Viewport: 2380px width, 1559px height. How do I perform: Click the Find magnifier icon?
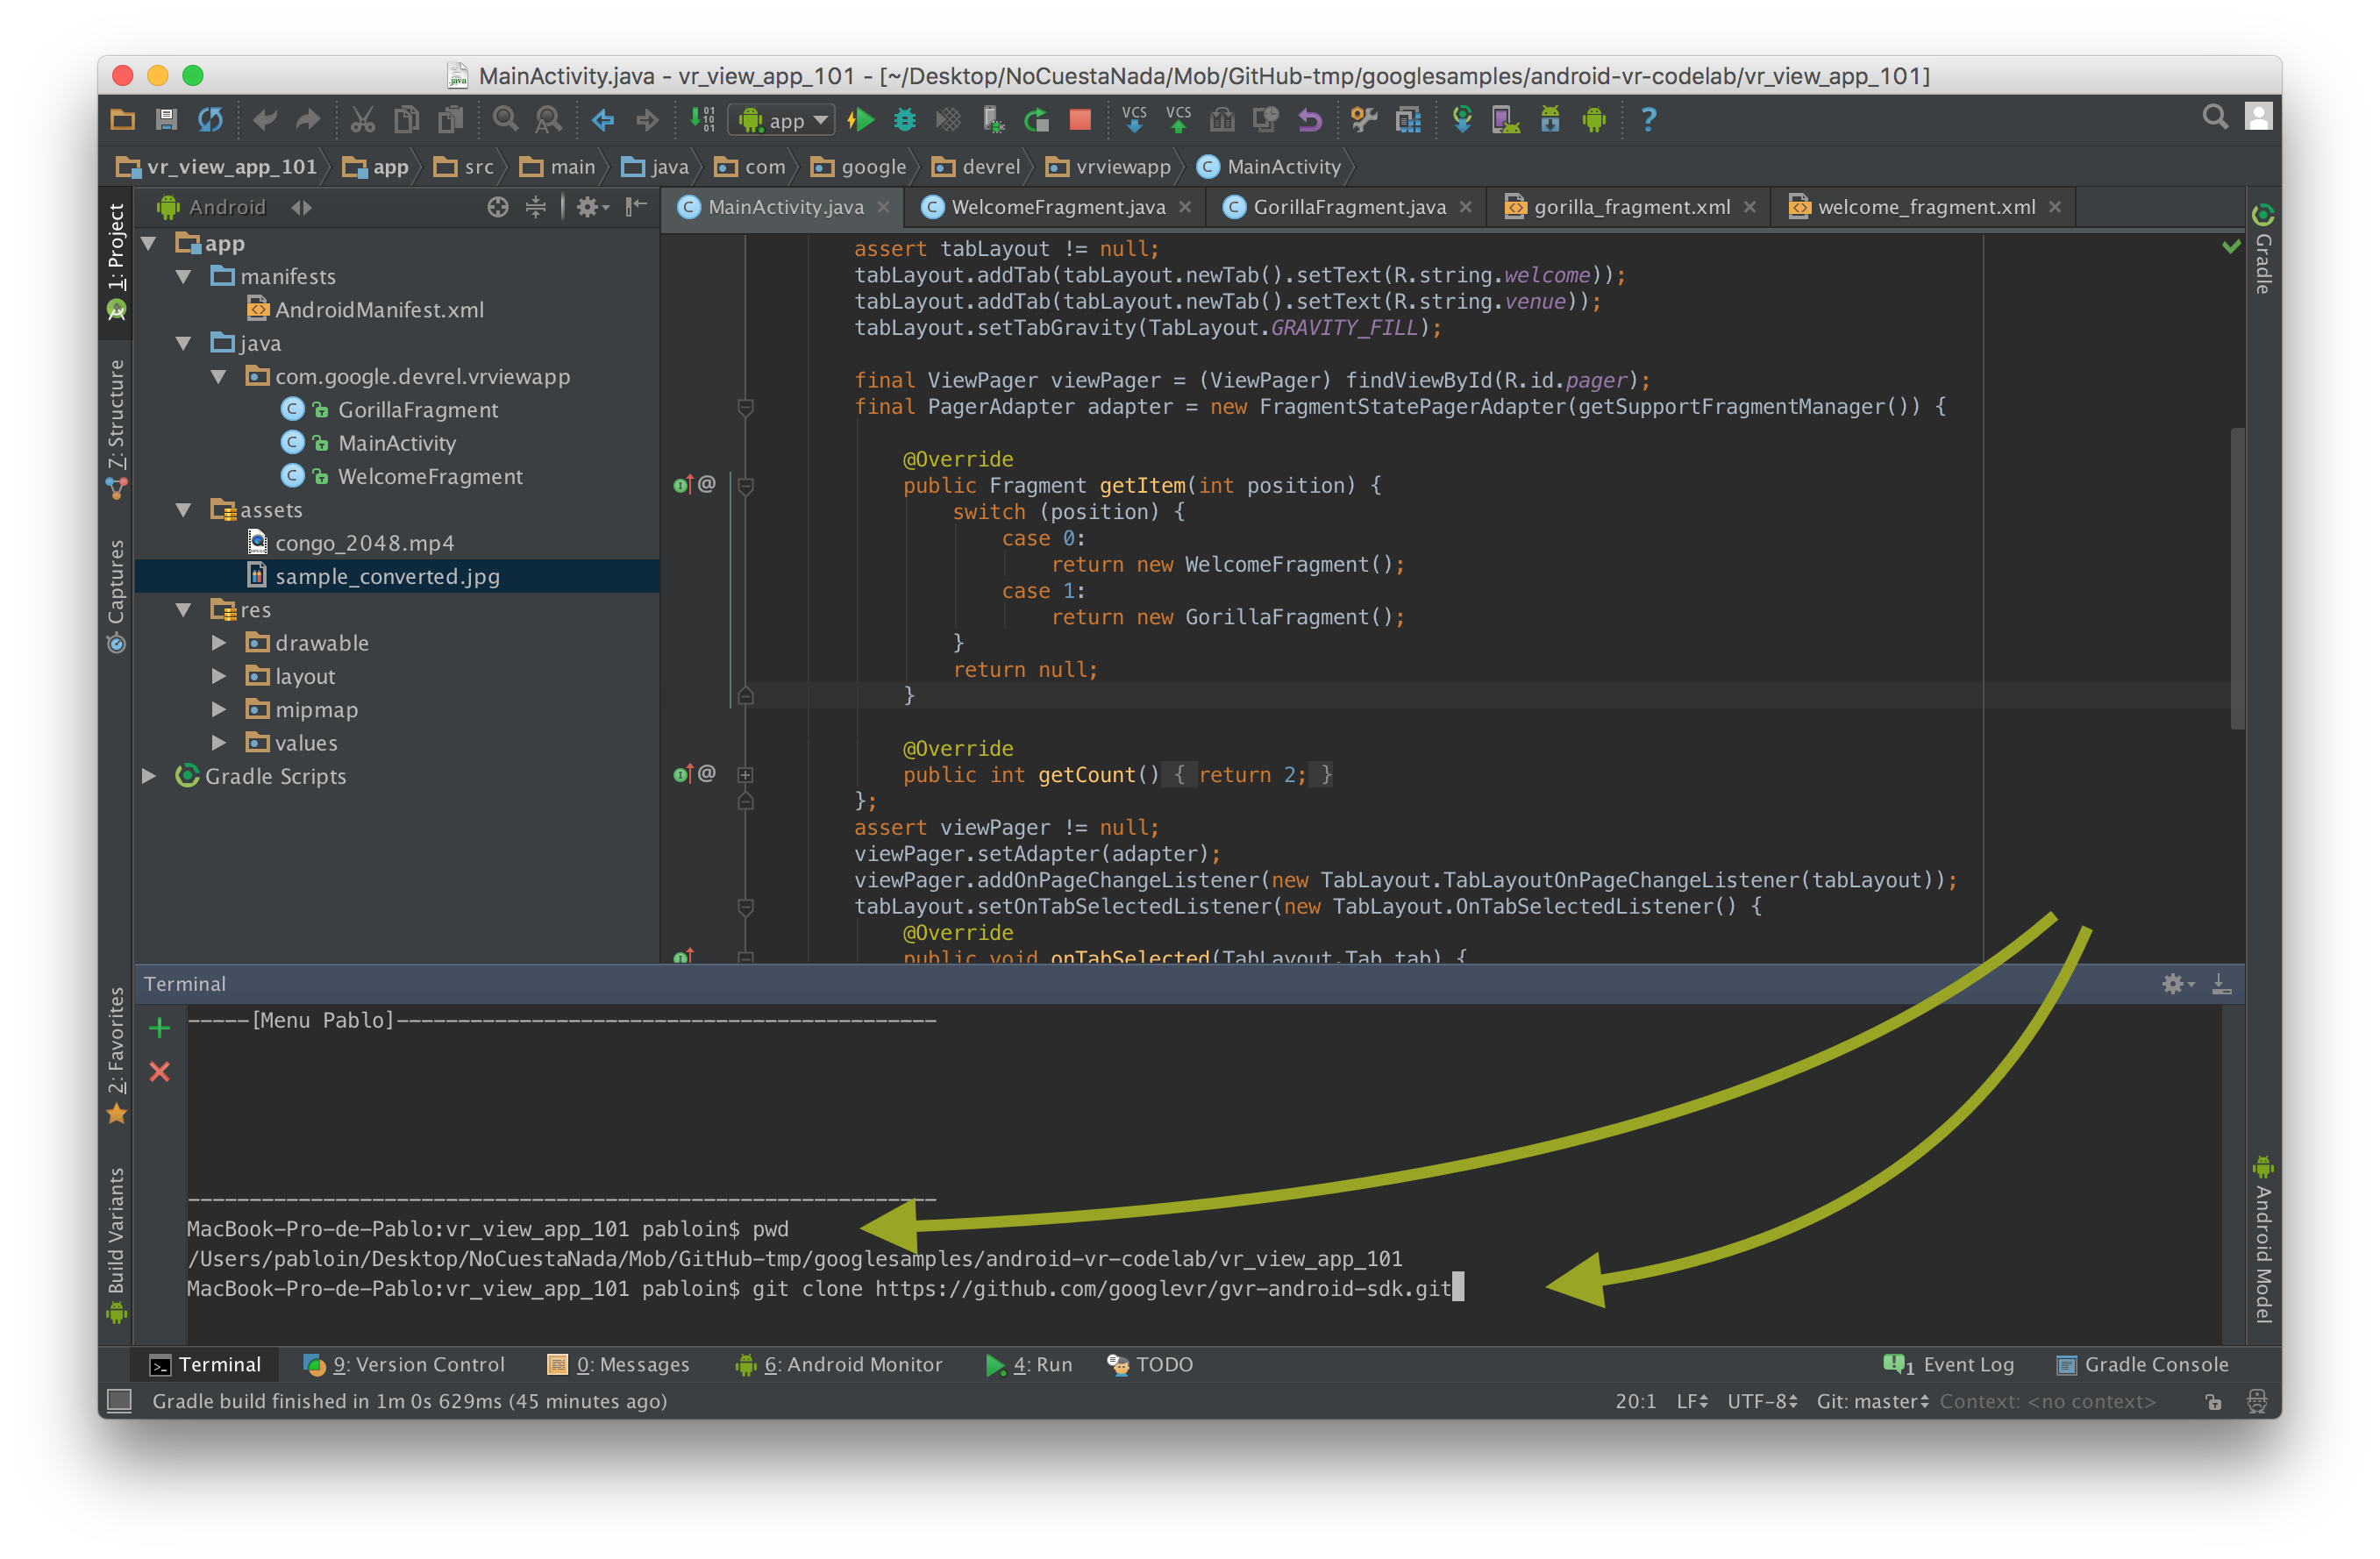505,120
